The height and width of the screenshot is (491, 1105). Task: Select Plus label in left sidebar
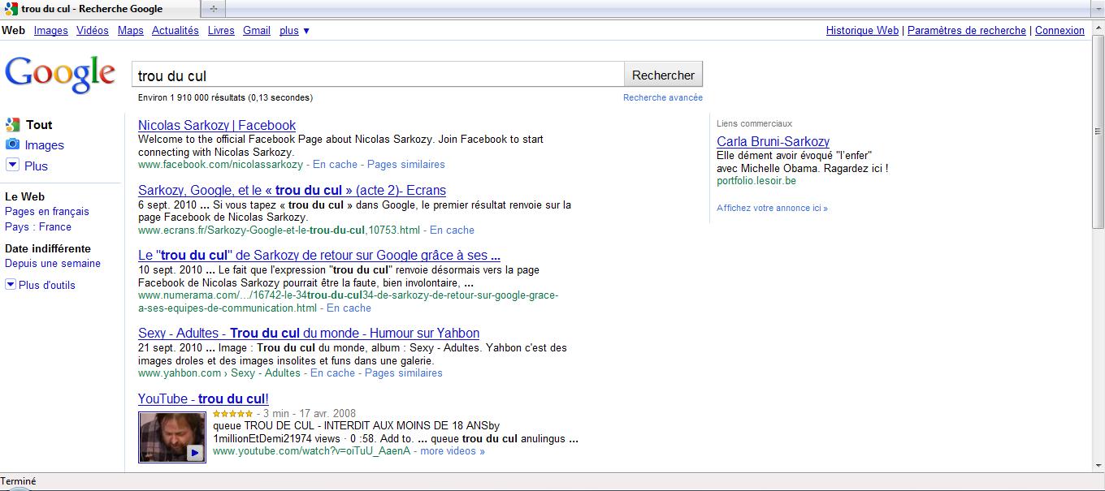coord(37,166)
